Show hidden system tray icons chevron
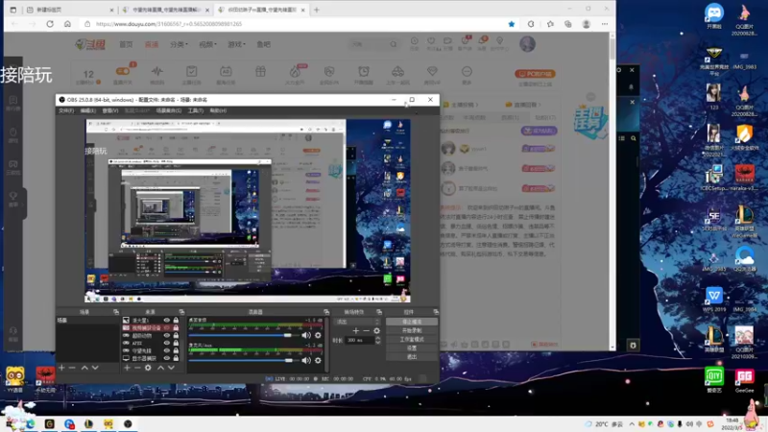 [632, 424]
